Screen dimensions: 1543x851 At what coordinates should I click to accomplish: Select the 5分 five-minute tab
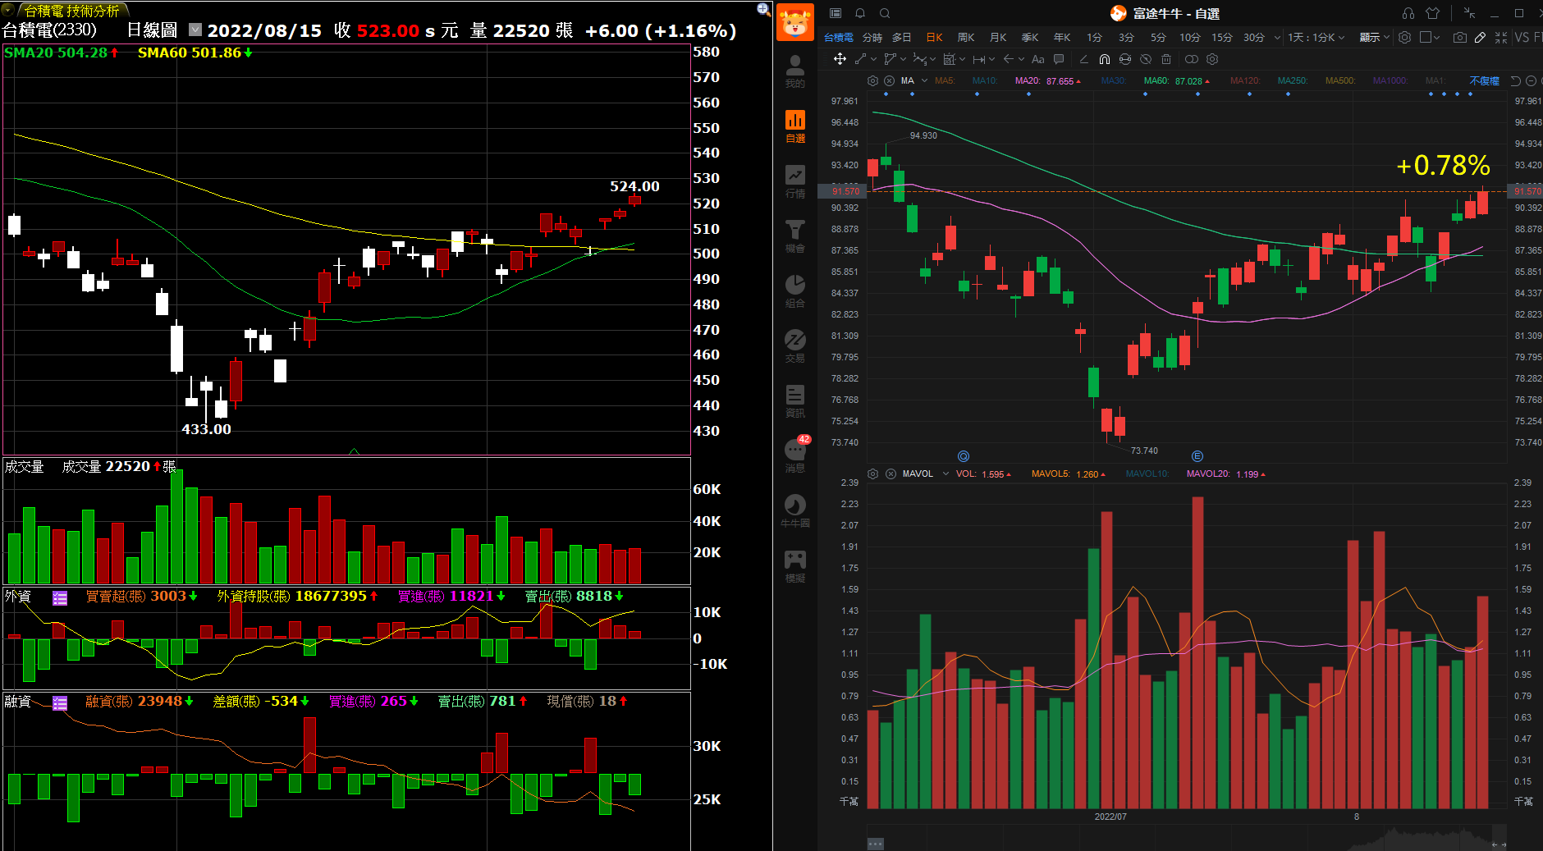(1157, 38)
